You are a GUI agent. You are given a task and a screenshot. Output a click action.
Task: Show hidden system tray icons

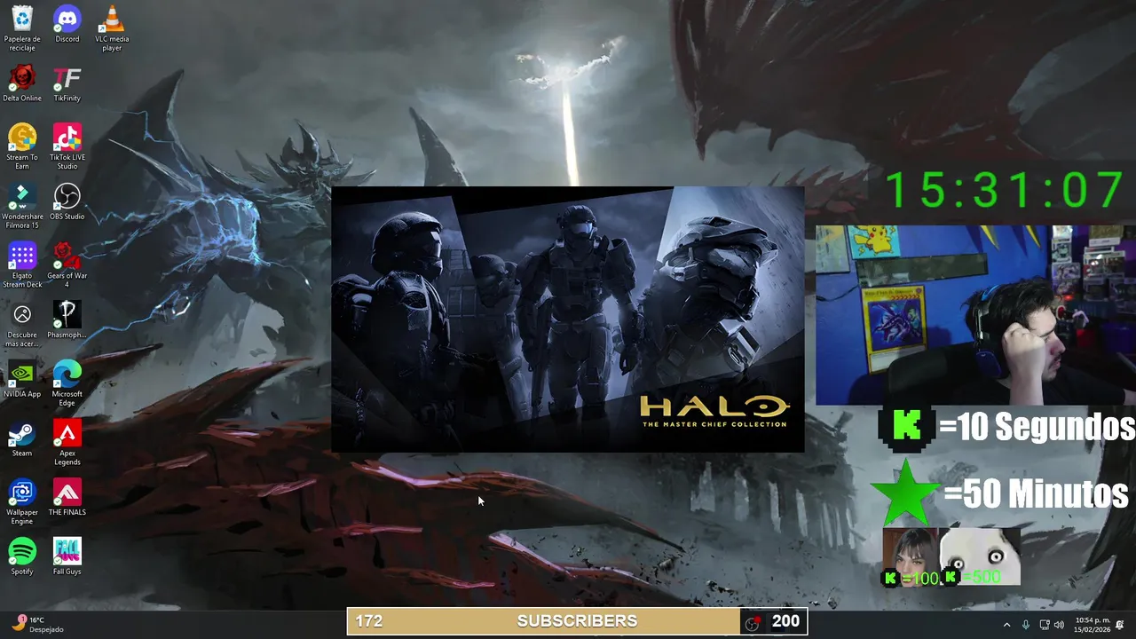coord(1006,625)
